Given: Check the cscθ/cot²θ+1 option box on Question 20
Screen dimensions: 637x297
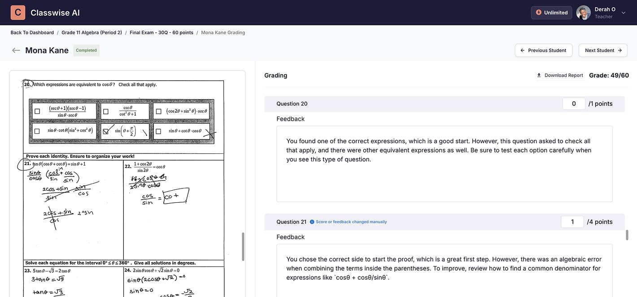Looking at the screenshot, I should coord(105,111).
